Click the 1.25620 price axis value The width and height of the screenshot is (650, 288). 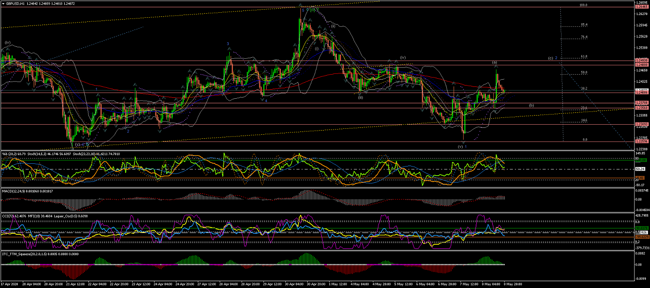coord(643,36)
